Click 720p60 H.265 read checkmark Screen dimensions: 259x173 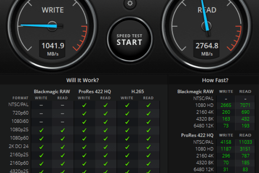coord(148,114)
